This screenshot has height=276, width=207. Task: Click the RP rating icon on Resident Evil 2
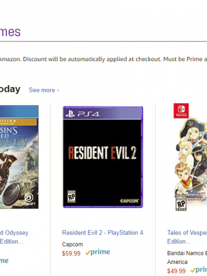[x=71, y=196]
